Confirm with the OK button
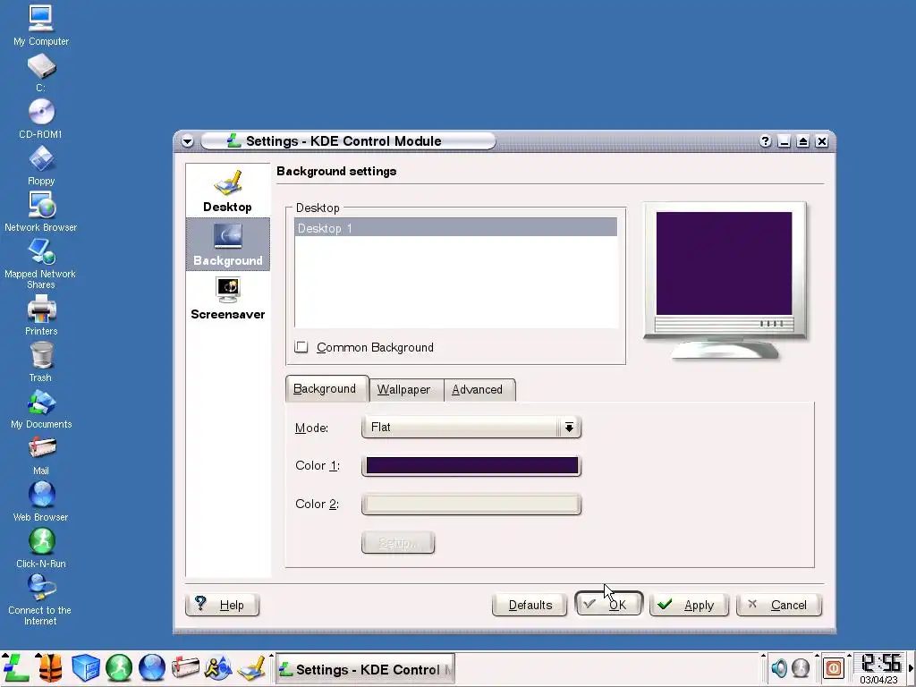 pos(608,605)
